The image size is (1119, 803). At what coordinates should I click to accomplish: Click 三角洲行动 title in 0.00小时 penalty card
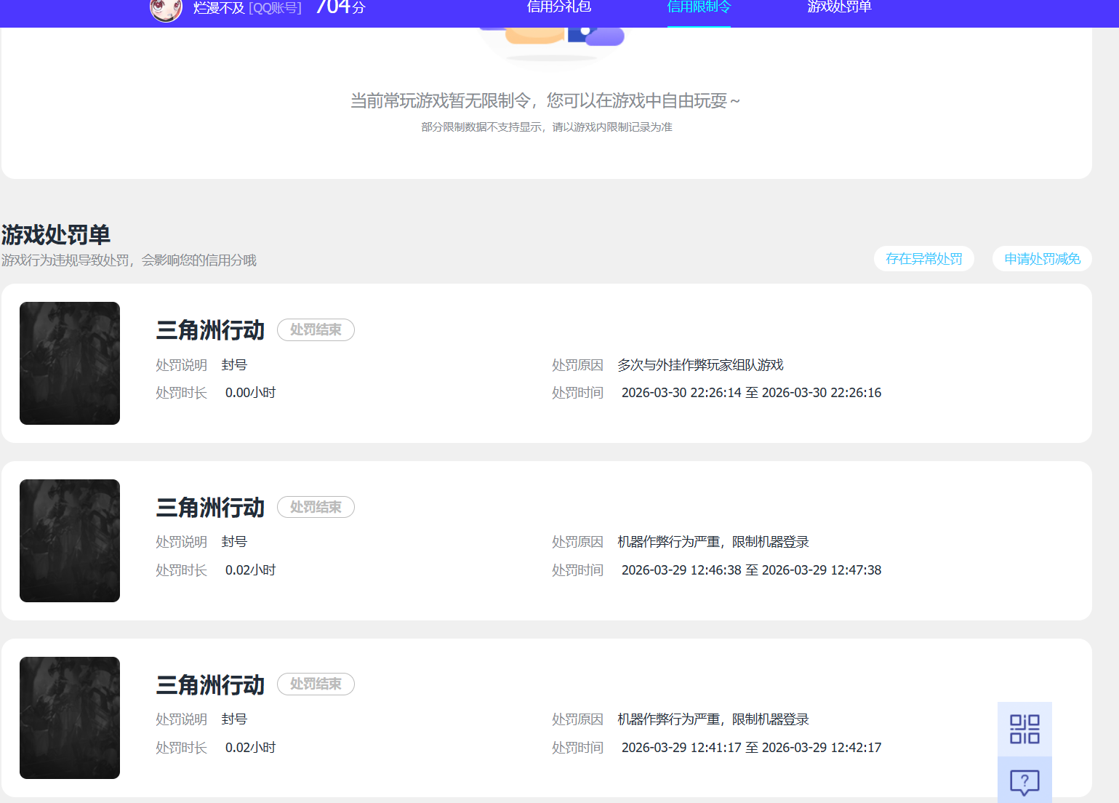click(210, 330)
